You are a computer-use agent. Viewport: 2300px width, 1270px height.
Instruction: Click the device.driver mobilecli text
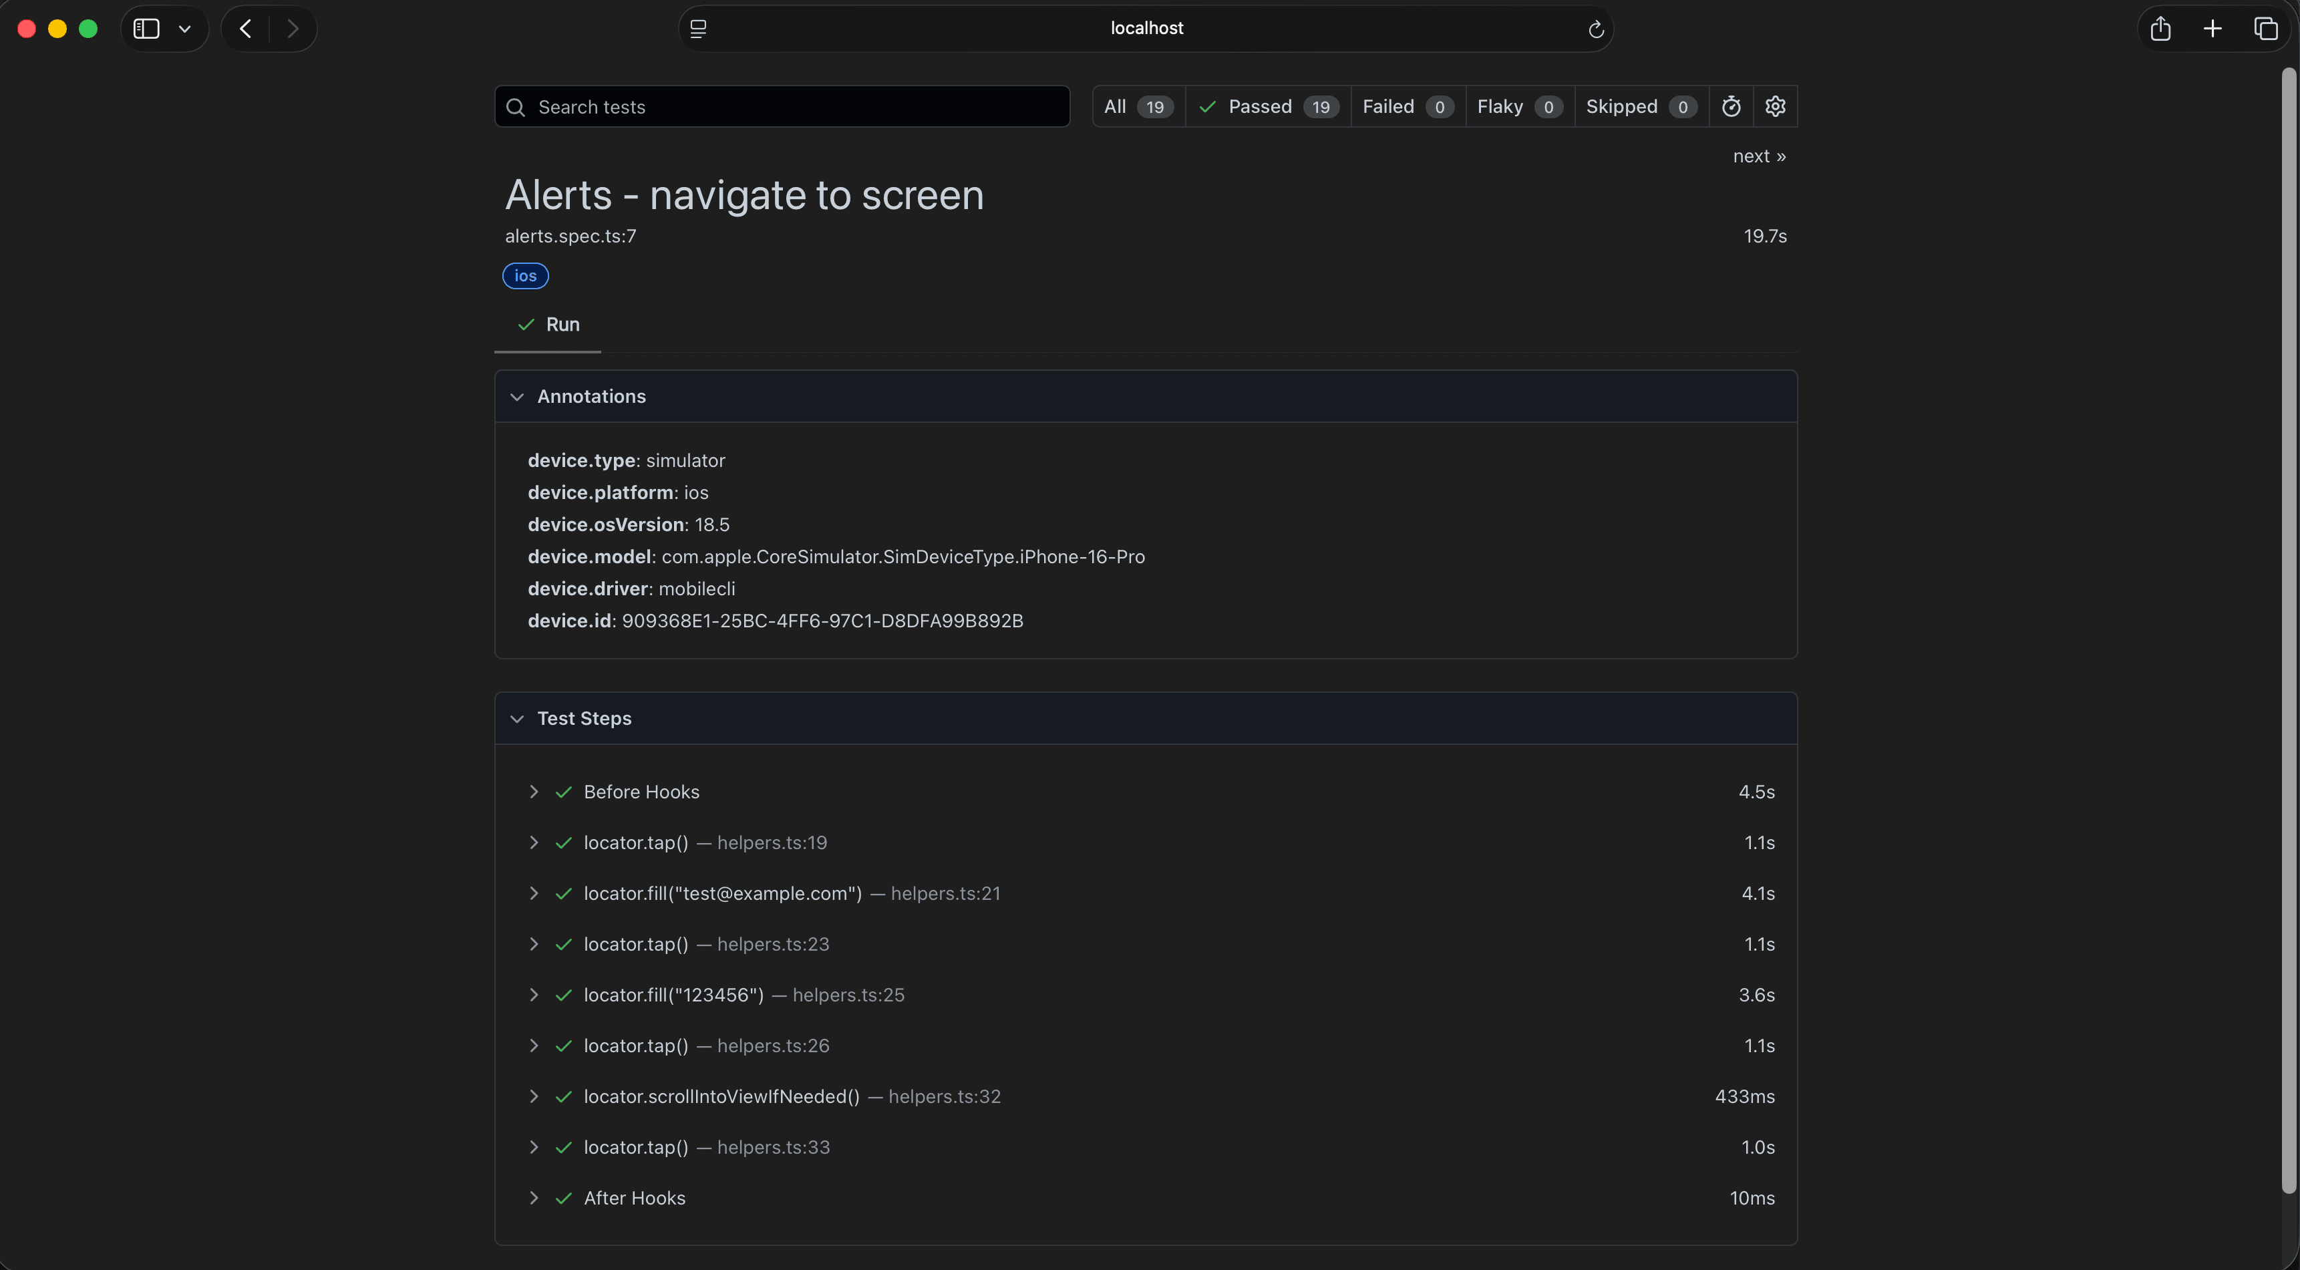tap(631, 589)
